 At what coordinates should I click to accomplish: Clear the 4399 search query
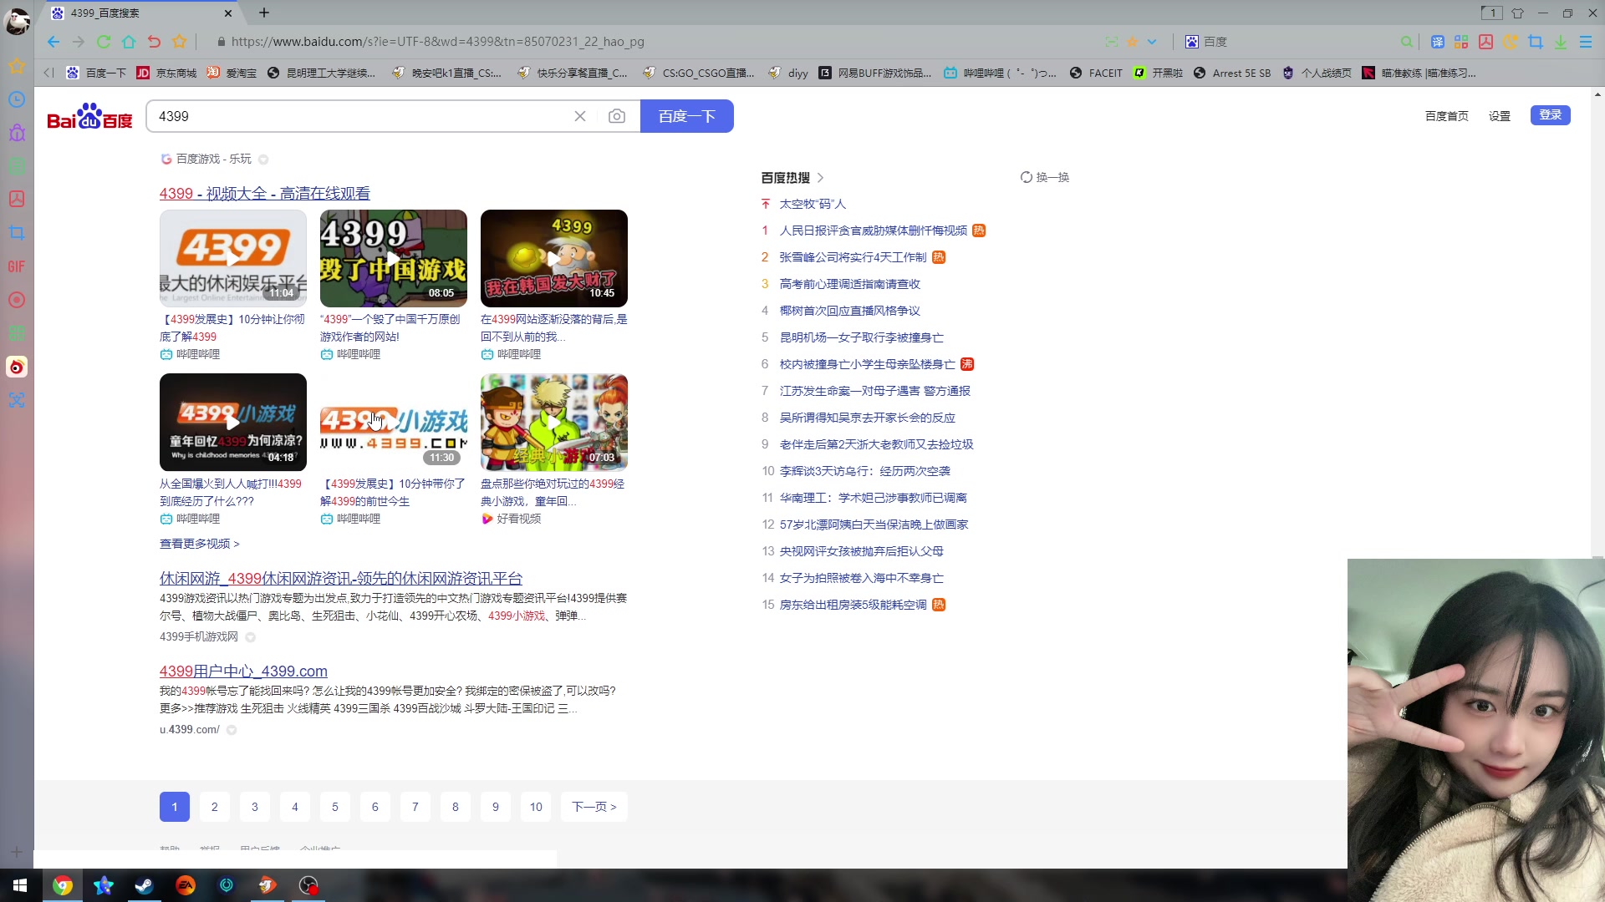point(580,116)
